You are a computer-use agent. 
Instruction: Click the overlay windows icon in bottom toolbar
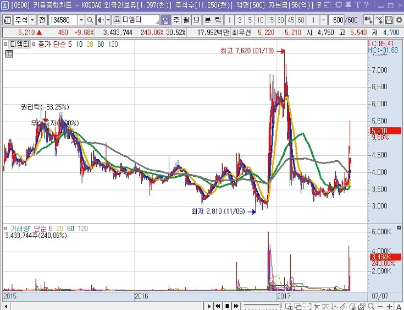(x=298, y=306)
